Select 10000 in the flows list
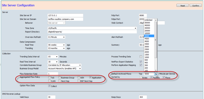The image size is (204, 99). (x=149, y=33)
